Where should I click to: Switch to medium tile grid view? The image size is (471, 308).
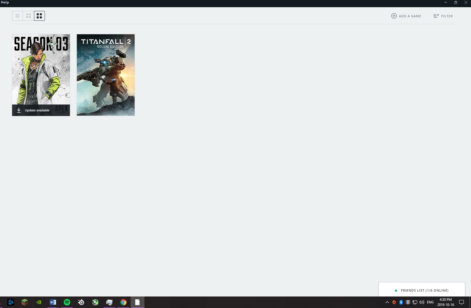[x=28, y=16]
